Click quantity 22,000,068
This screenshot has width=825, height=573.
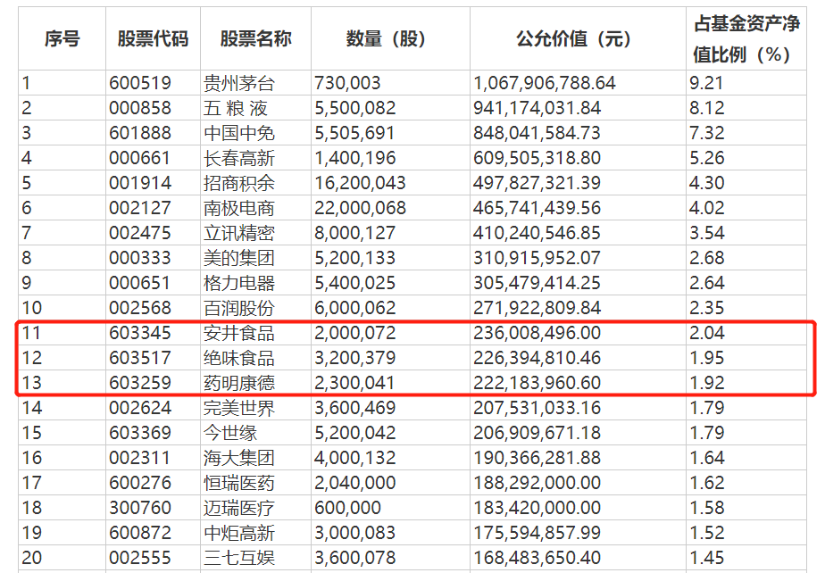coord(360,208)
